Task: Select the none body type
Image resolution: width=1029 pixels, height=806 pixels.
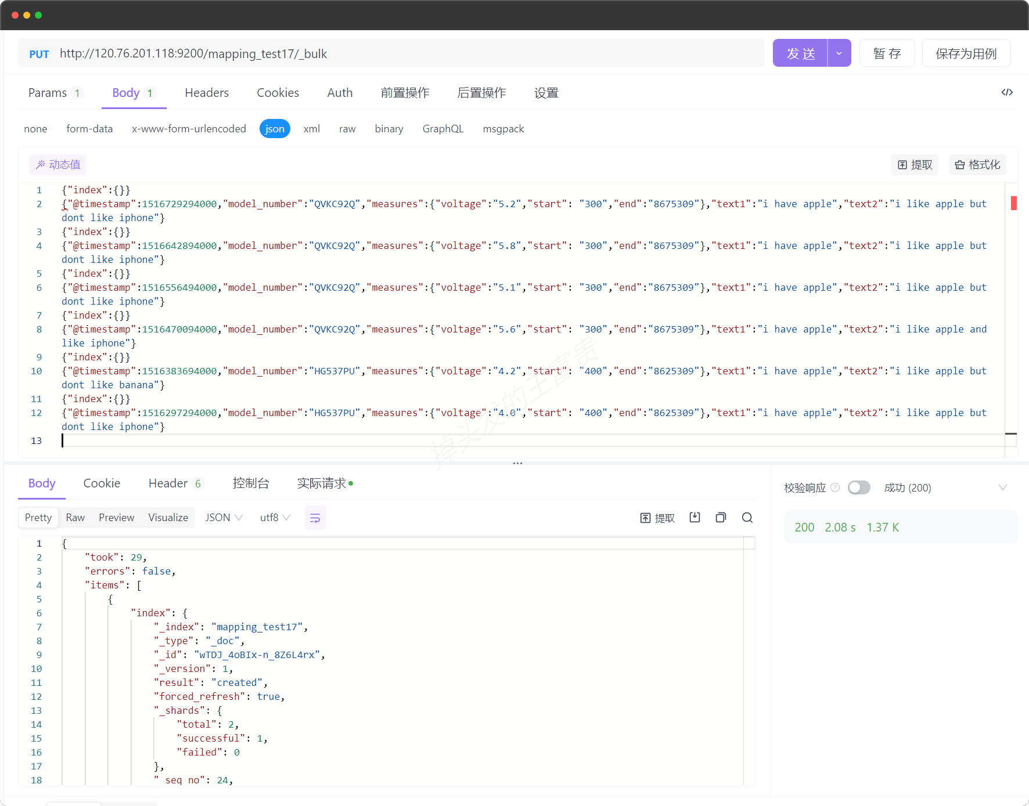Action: (x=35, y=129)
